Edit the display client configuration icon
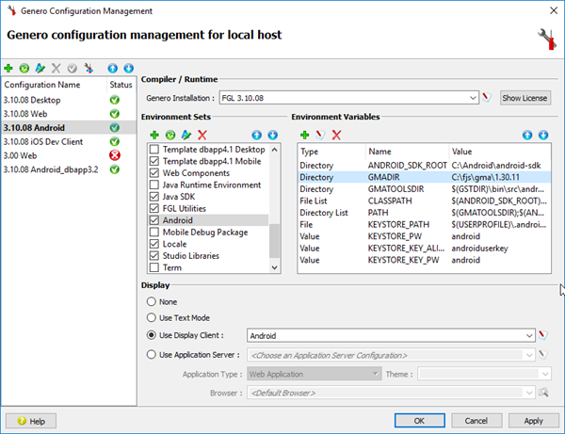Image resolution: width=565 pixels, height=434 pixels. click(x=543, y=335)
